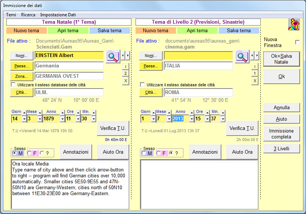This screenshot has height=214, width=306.
Task: Click the small I button in Tema Natale
Action: click(126, 67)
